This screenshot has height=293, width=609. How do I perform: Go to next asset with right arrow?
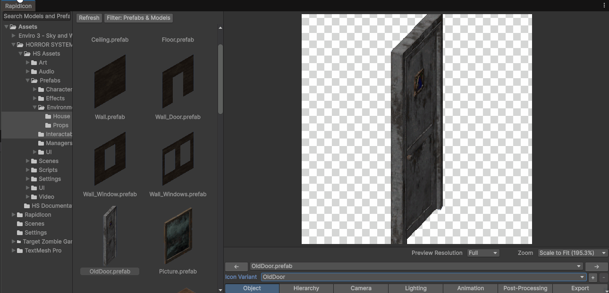click(597, 266)
